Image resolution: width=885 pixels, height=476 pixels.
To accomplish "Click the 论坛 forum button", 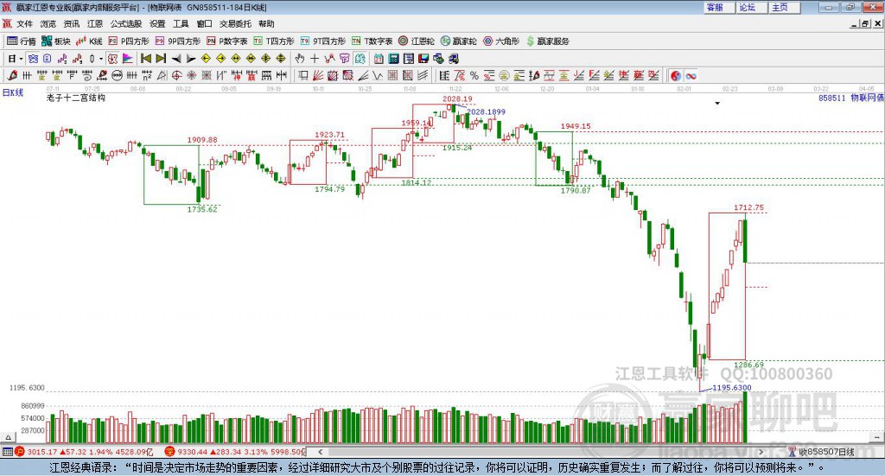I will [751, 7].
